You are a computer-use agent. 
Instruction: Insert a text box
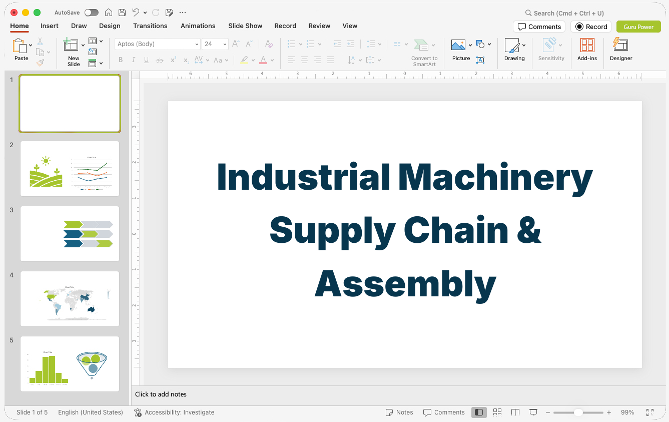click(480, 60)
